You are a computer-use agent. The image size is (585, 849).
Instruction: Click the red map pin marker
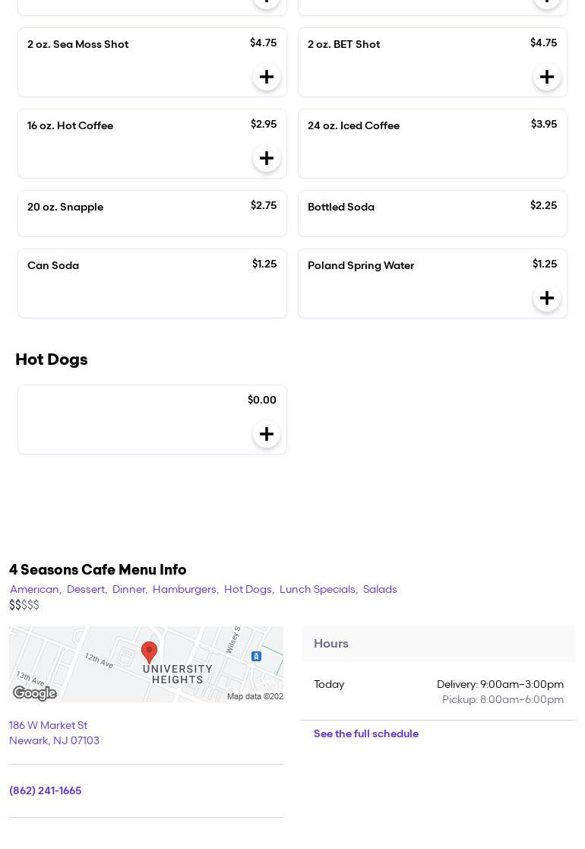pos(150,653)
